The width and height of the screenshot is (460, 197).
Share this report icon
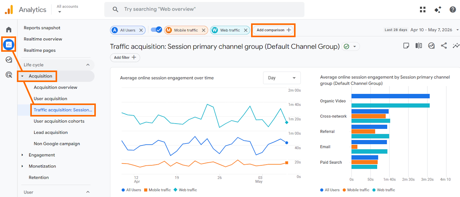coord(444,46)
